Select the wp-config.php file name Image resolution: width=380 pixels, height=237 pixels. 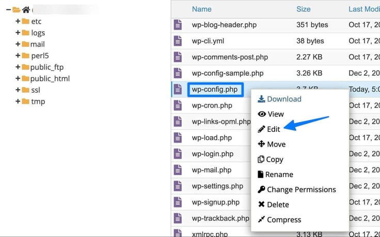click(x=215, y=90)
